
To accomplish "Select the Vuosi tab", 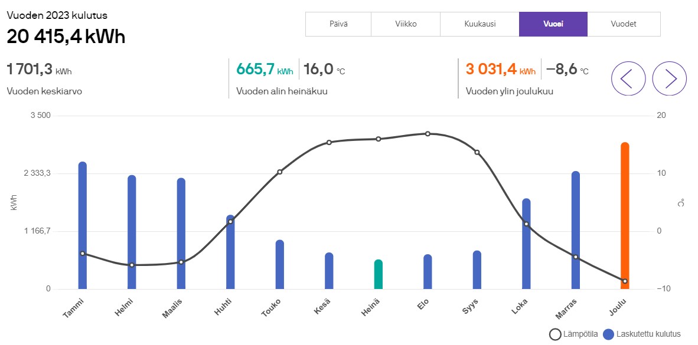I will click(553, 24).
